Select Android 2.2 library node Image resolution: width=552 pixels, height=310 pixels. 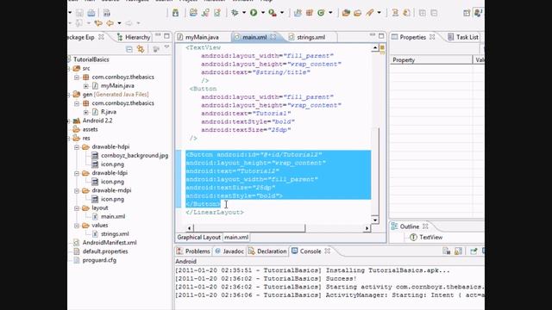pos(97,121)
